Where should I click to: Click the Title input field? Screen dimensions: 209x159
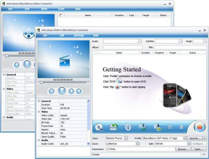pyautogui.click(x=180, y=47)
